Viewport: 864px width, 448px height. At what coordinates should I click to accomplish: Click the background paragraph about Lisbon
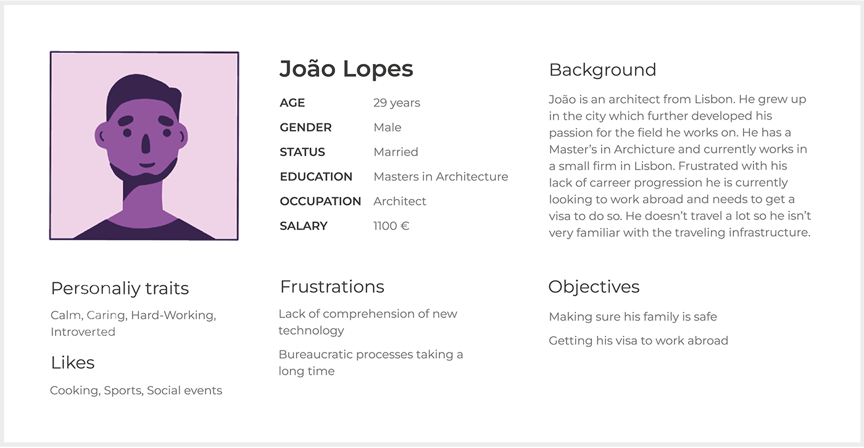(x=680, y=166)
